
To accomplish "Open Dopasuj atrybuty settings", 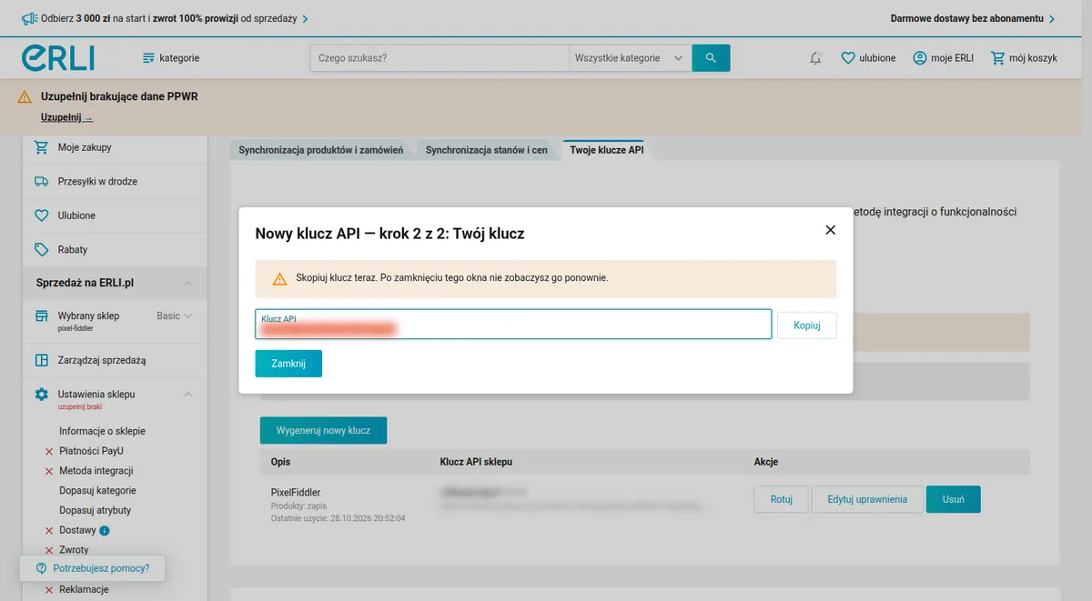I will pyautogui.click(x=95, y=510).
